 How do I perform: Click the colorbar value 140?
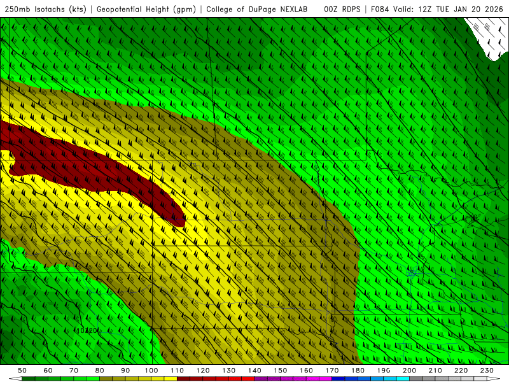[254, 371]
